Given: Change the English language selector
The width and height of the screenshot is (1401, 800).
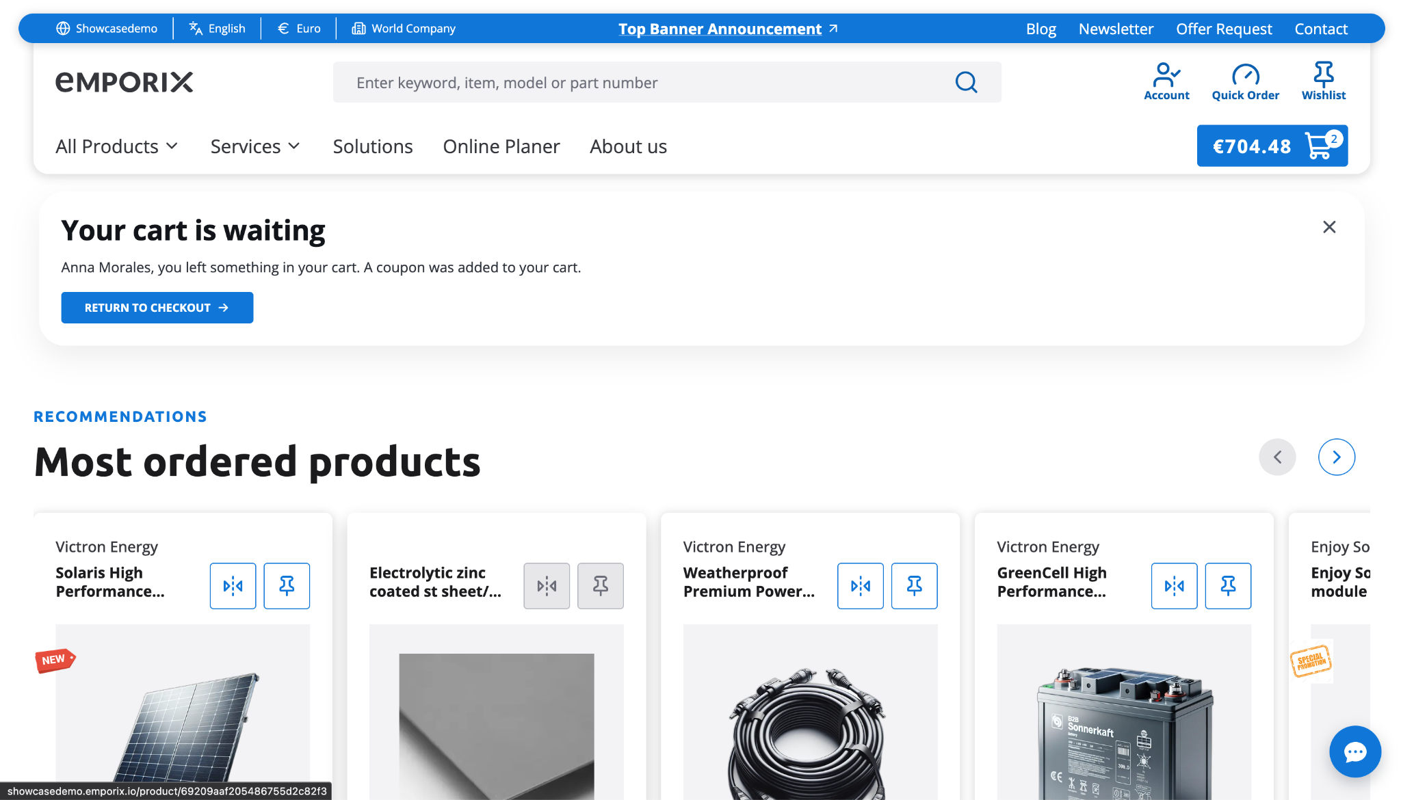Looking at the screenshot, I should pyautogui.click(x=217, y=29).
